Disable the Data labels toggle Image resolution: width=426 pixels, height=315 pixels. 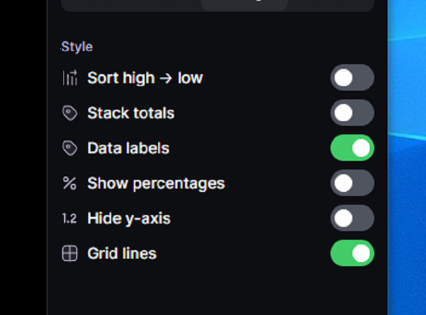[352, 148]
